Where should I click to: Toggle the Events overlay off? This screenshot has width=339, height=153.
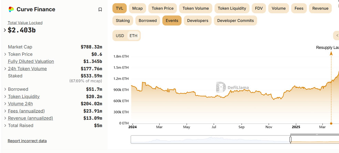[x=172, y=21]
